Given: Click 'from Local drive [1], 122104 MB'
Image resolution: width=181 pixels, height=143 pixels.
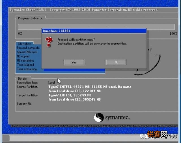Looking at the screenshot, I should pyautogui.click(x=75, y=91).
